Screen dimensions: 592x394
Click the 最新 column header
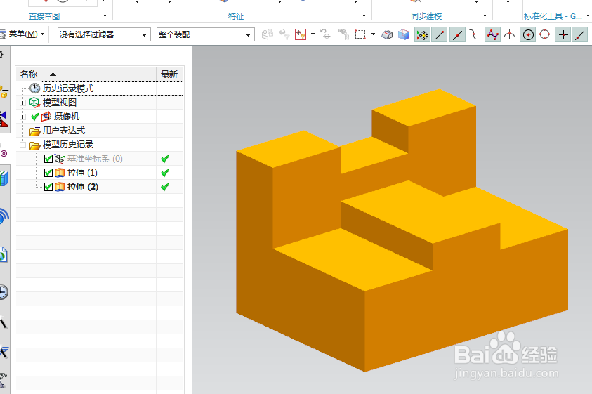pyautogui.click(x=169, y=74)
